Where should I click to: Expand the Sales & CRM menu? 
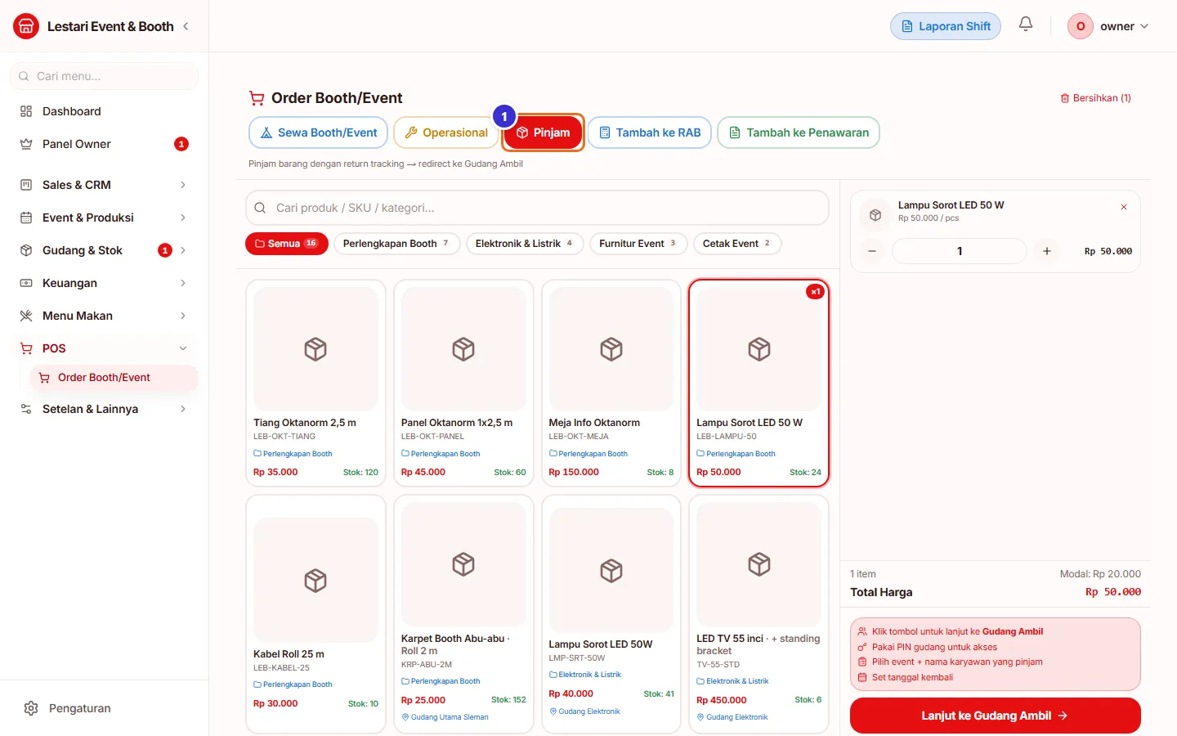104,185
